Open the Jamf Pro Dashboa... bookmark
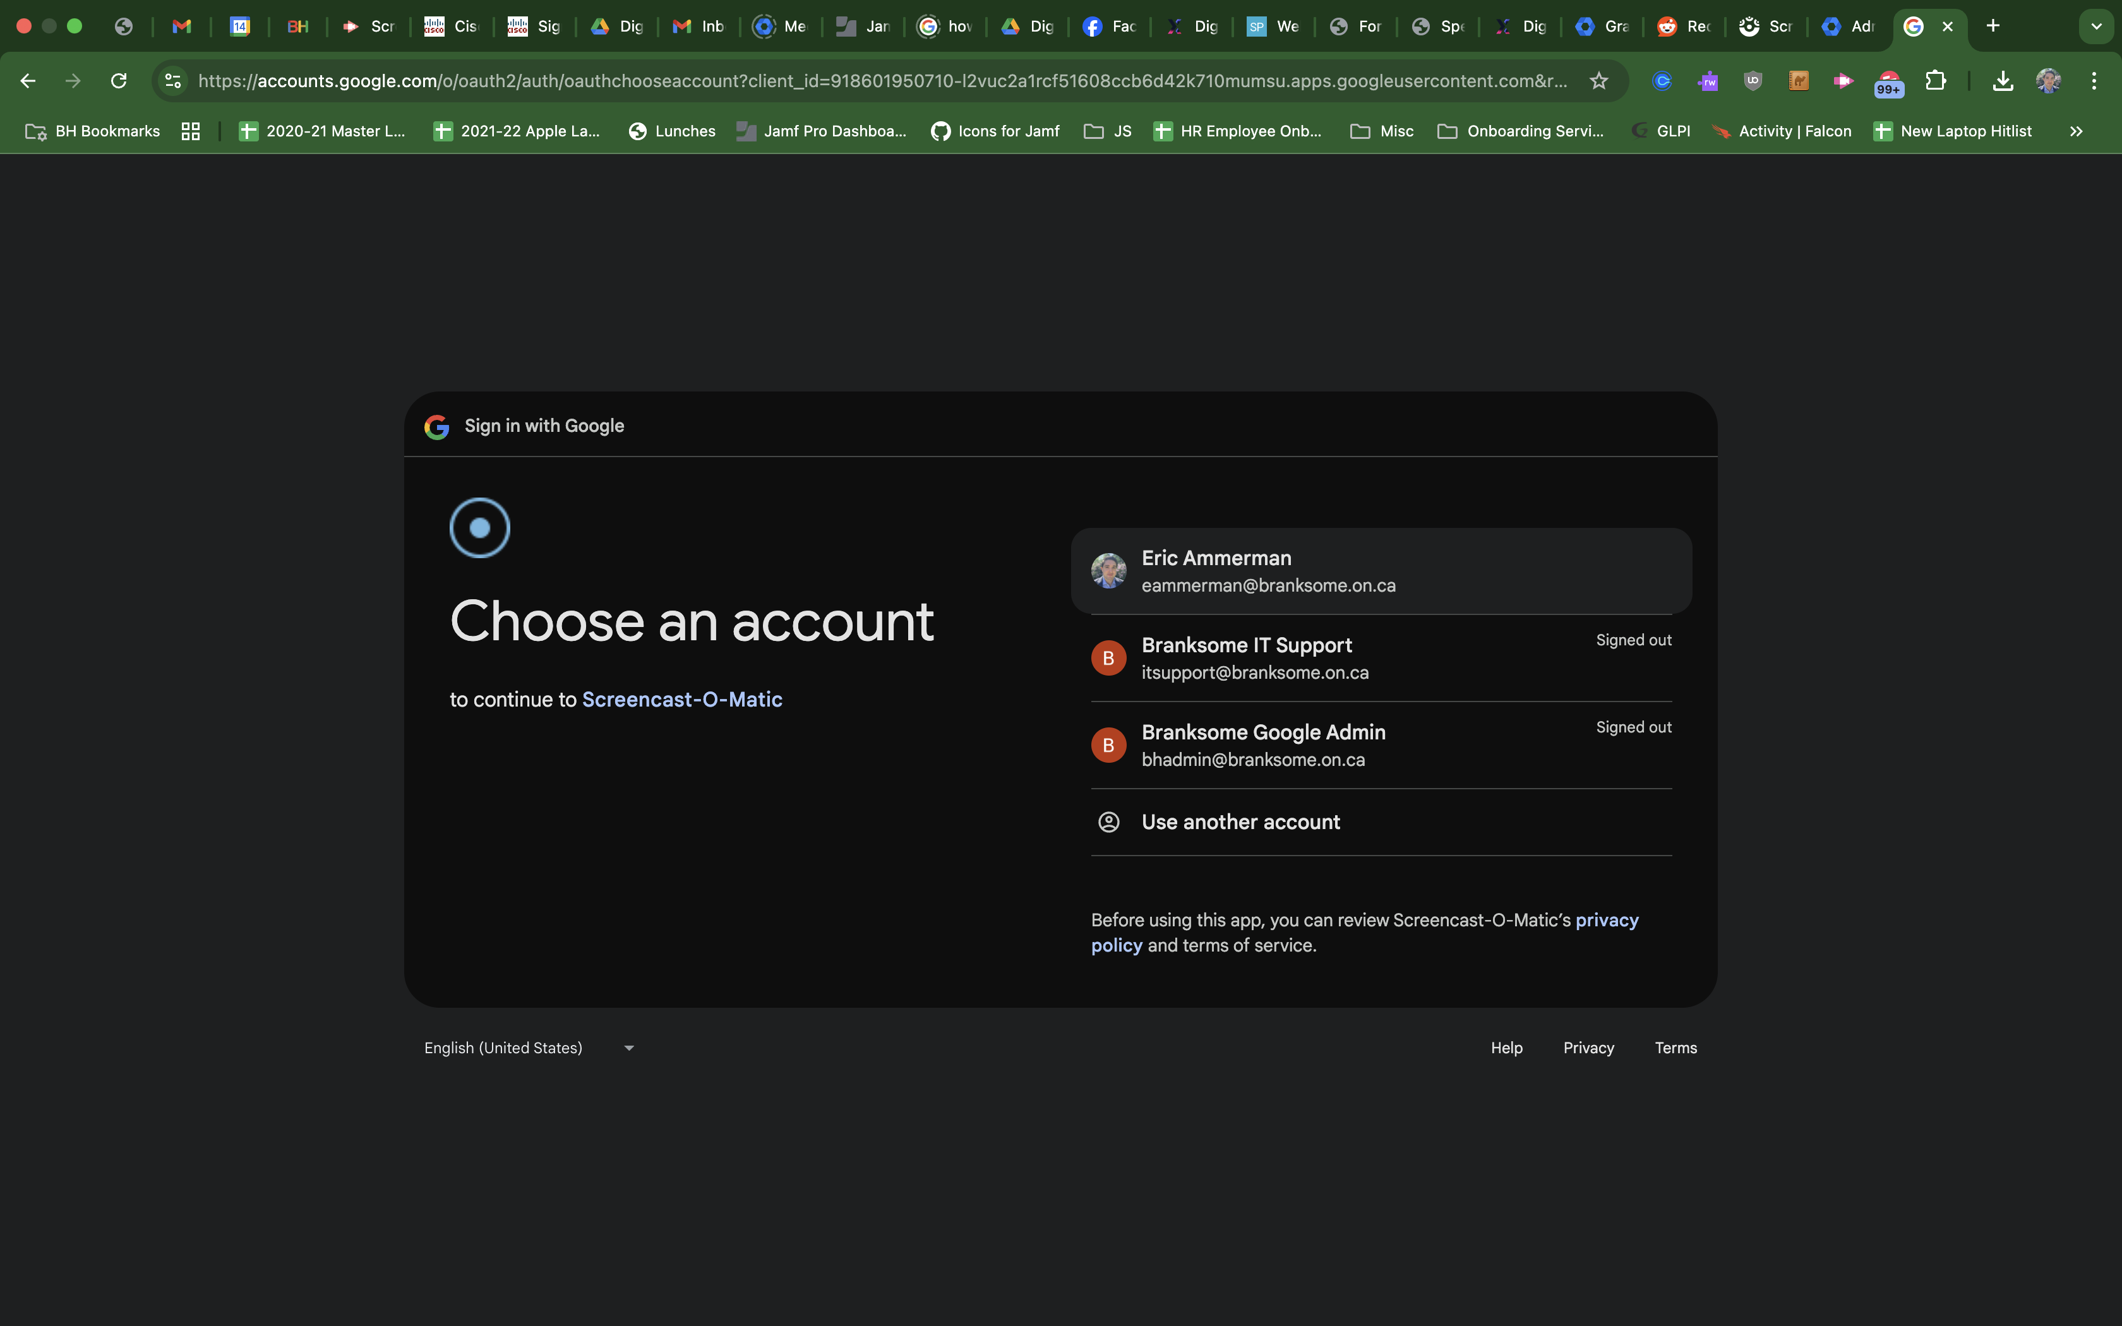Image resolution: width=2122 pixels, height=1326 pixels. (822, 131)
